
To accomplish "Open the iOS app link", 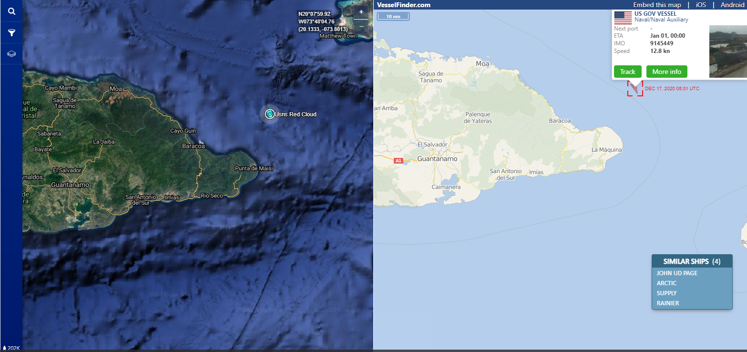I will tap(701, 5).
